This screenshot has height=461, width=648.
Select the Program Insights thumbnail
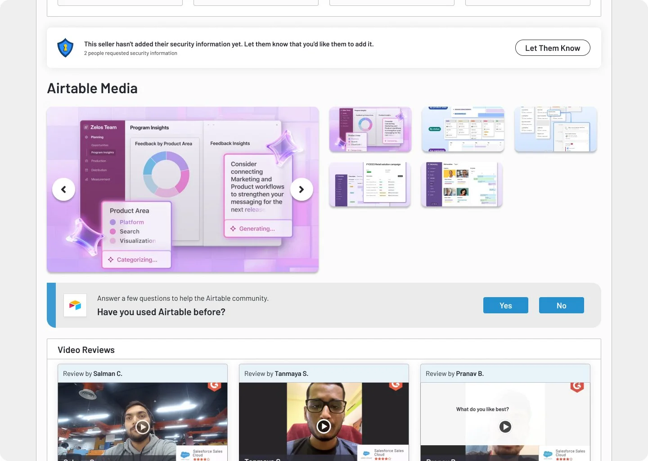coord(370,130)
